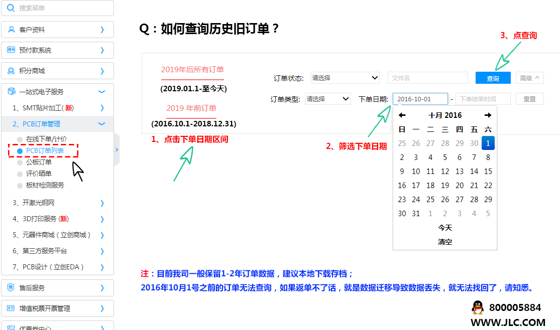This screenshot has height=330, width=560.
Task: Click the 积分商城 icon
Action: pyautogui.click(x=11, y=71)
